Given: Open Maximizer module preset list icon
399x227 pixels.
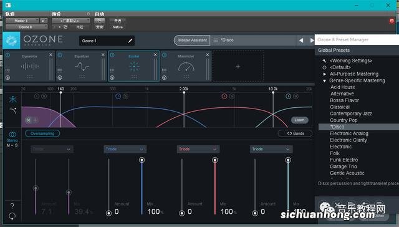Looking at the screenshot, I should (x=165, y=70).
